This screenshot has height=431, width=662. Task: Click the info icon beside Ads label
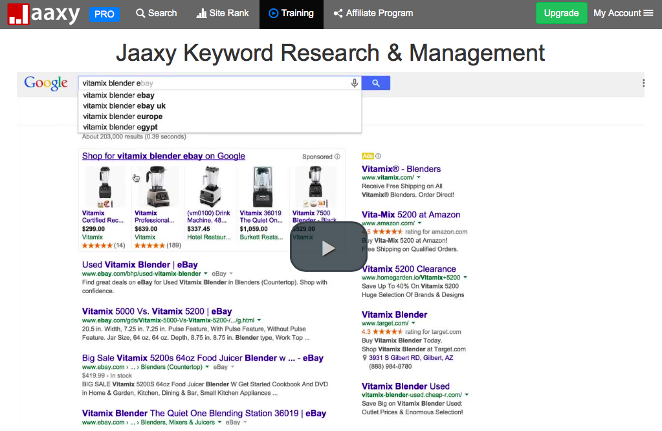[x=379, y=156]
